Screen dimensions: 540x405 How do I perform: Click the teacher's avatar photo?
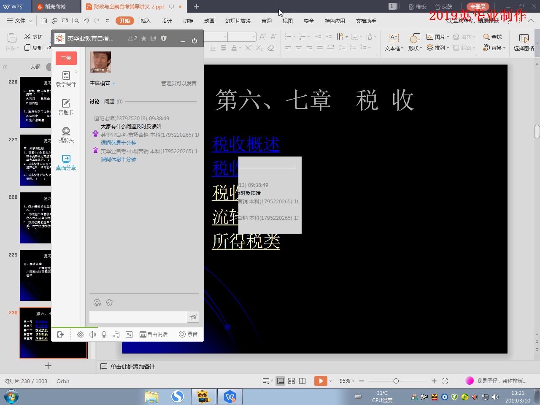coord(100,62)
